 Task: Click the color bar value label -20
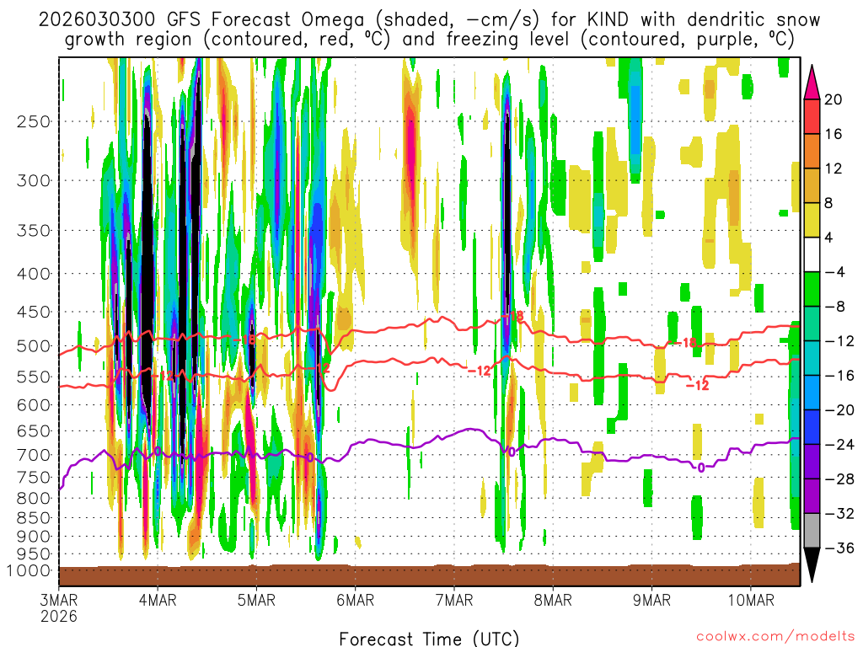839,410
